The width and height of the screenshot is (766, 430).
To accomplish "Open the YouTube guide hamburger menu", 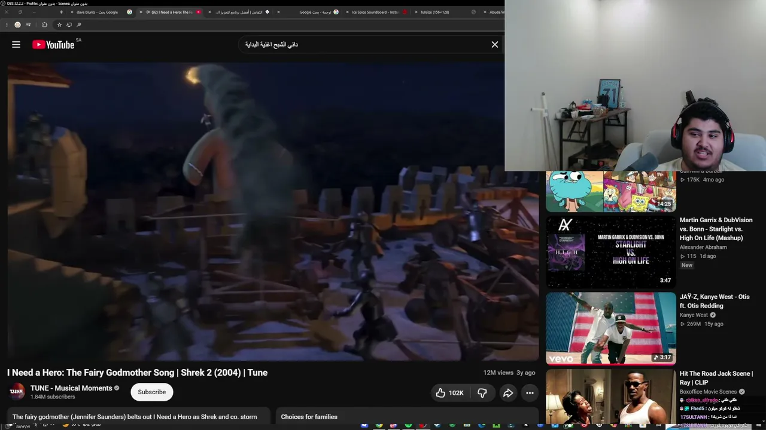I will pyautogui.click(x=16, y=44).
